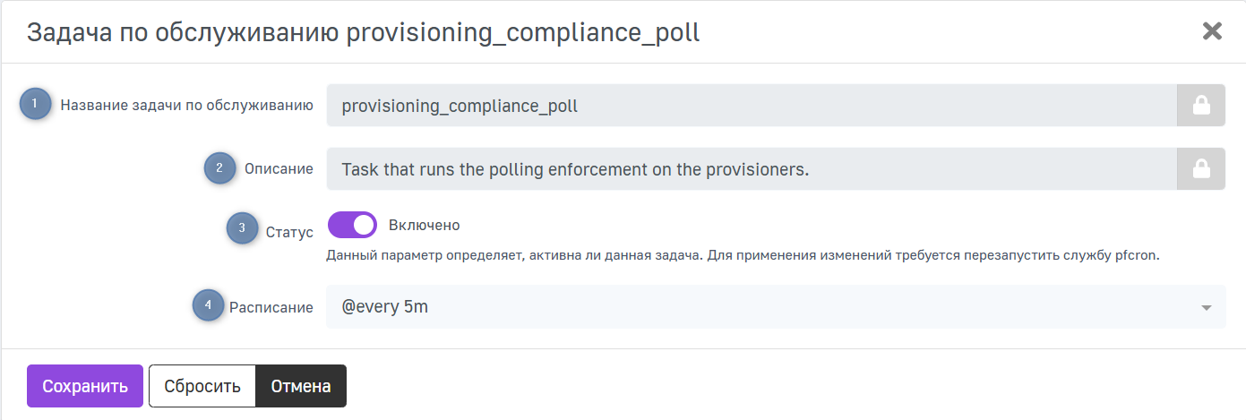Click the Название задачи по обслуживанию label

click(x=186, y=106)
